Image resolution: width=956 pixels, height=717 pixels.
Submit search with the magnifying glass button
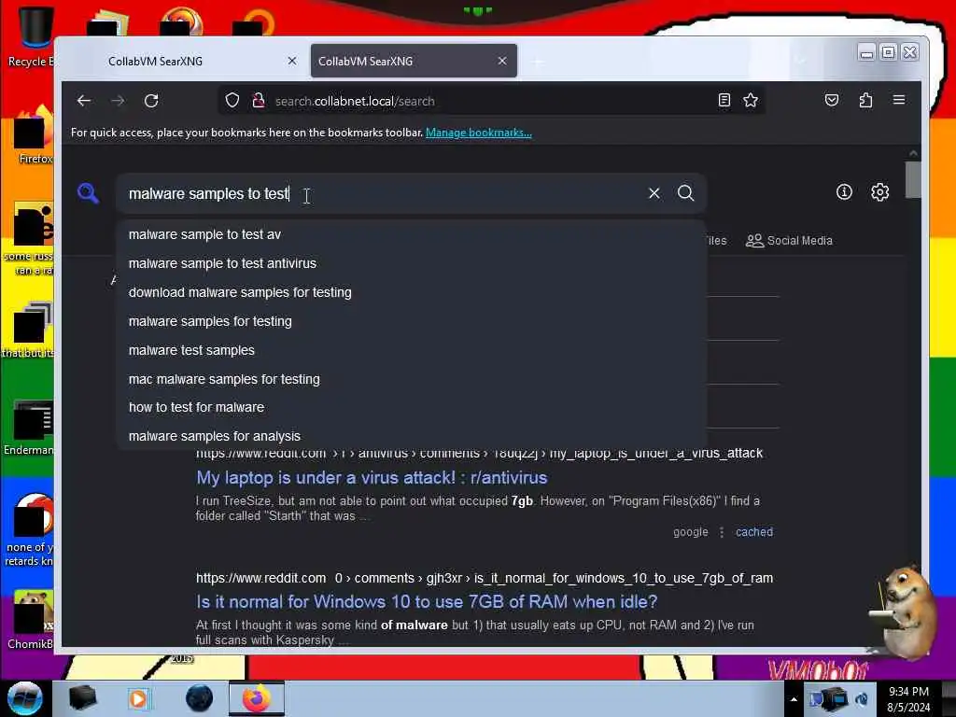[686, 193]
